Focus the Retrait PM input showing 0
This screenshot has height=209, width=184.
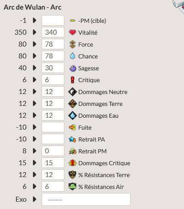pyautogui.click(x=53, y=151)
